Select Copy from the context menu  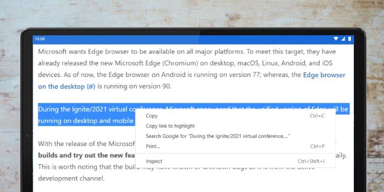click(x=152, y=116)
